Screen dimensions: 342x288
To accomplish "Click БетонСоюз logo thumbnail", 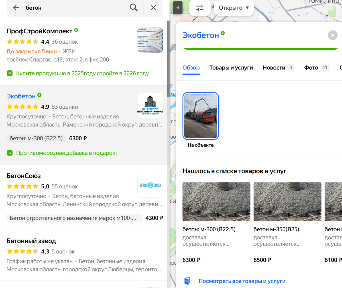I will click(x=150, y=185).
